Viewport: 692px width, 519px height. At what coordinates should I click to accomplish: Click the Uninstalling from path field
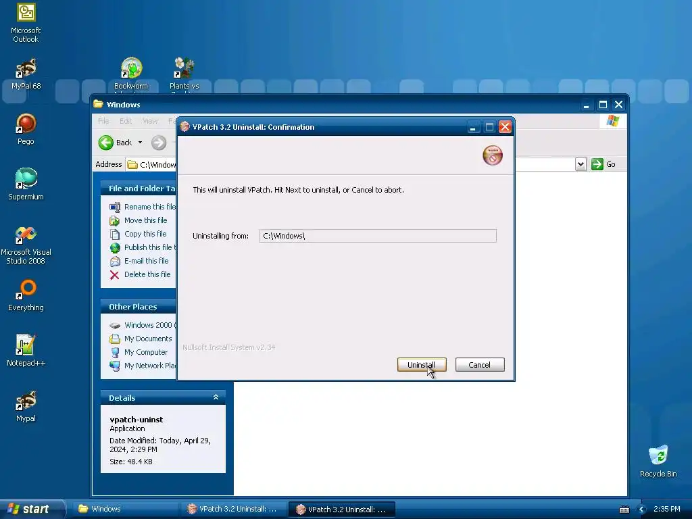point(378,236)
